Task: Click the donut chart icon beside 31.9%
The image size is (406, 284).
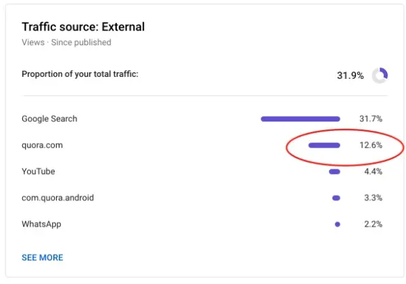Action: click(x=380, y=75)
